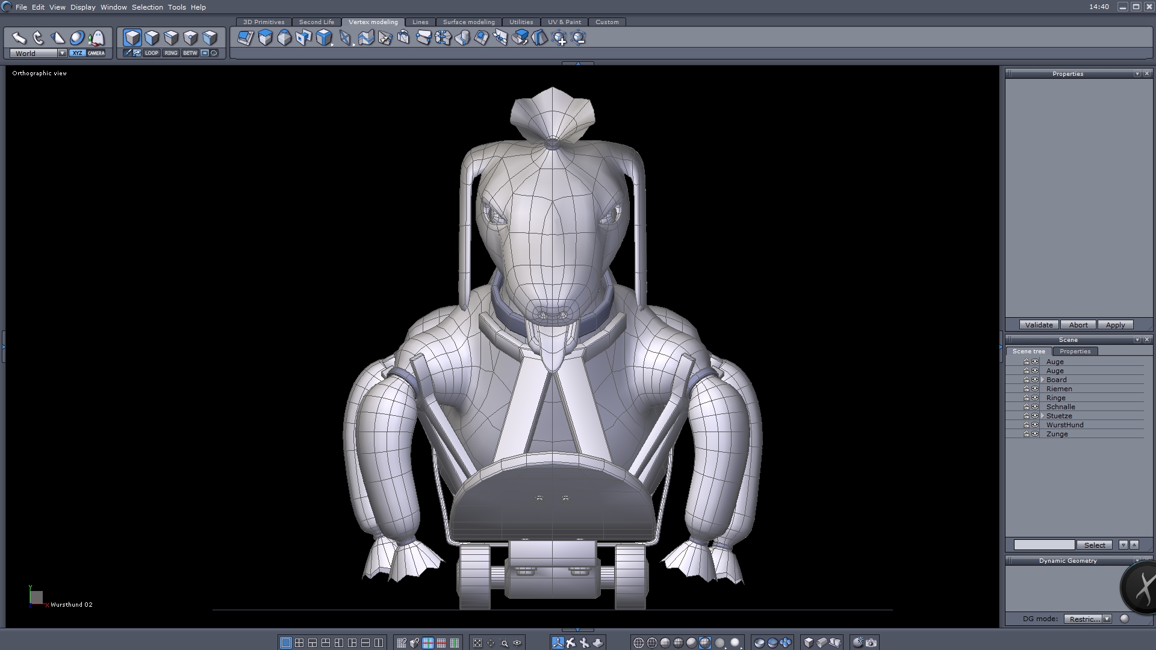This screenshot has width=1156, height=650.
Task: Click the Universal Manipulator ghost icon
Action: point(96,39)
